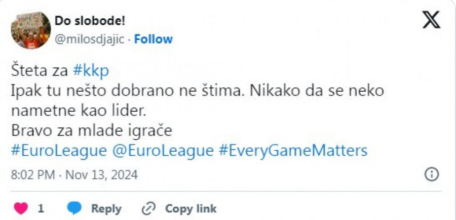The width and height of the screenshot is (456, 220).
Task: Click the reply speech bubble icon
Action: point(75,208)
